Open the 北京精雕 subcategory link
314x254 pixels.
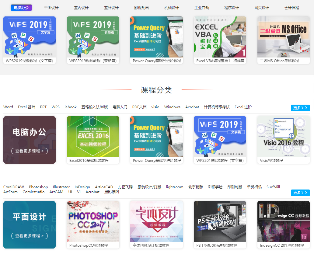click(196, 187)
